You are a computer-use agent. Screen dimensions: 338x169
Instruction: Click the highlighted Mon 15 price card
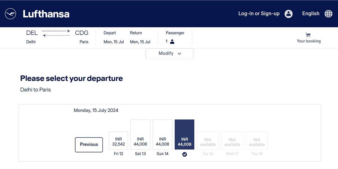[x=184, y=134]
